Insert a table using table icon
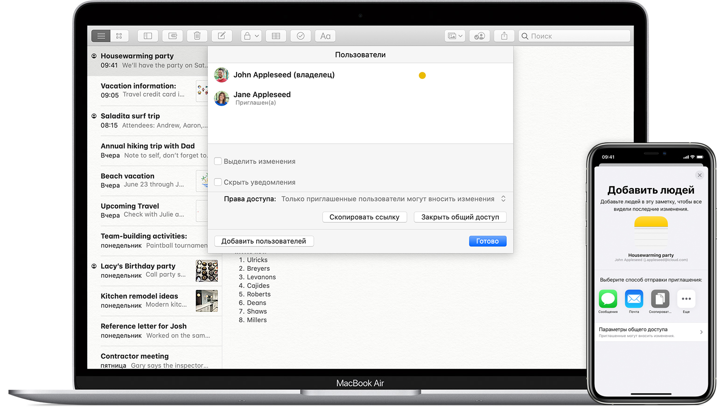Image resolution: width=728 pixels, height=408 pixels. pos(276,36)
